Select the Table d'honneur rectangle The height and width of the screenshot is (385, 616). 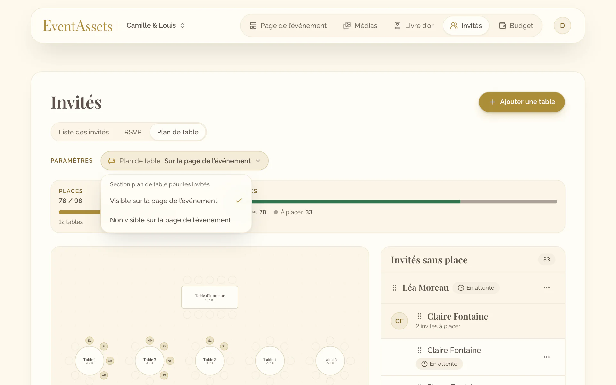click(210, 297)
